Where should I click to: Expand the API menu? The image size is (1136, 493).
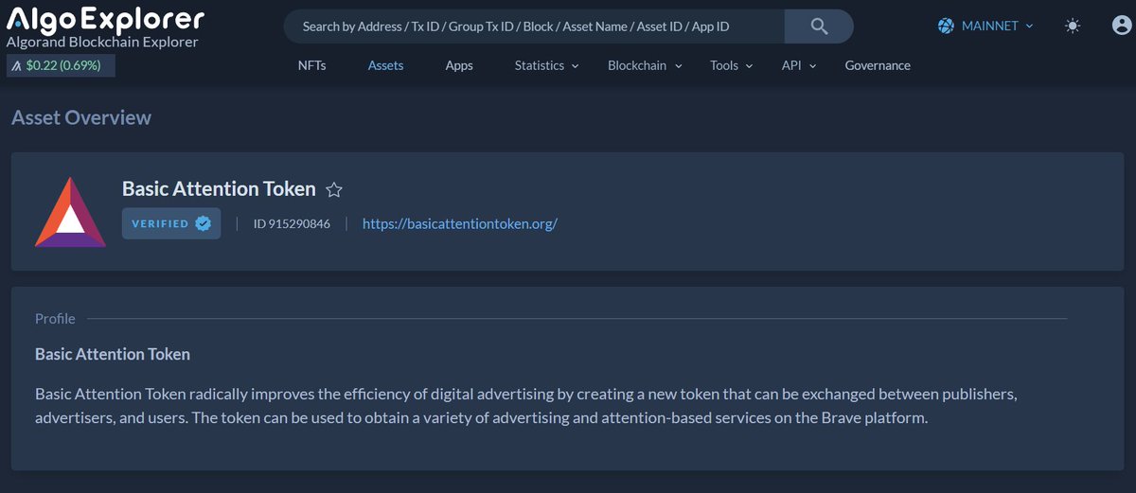point(799,65)
